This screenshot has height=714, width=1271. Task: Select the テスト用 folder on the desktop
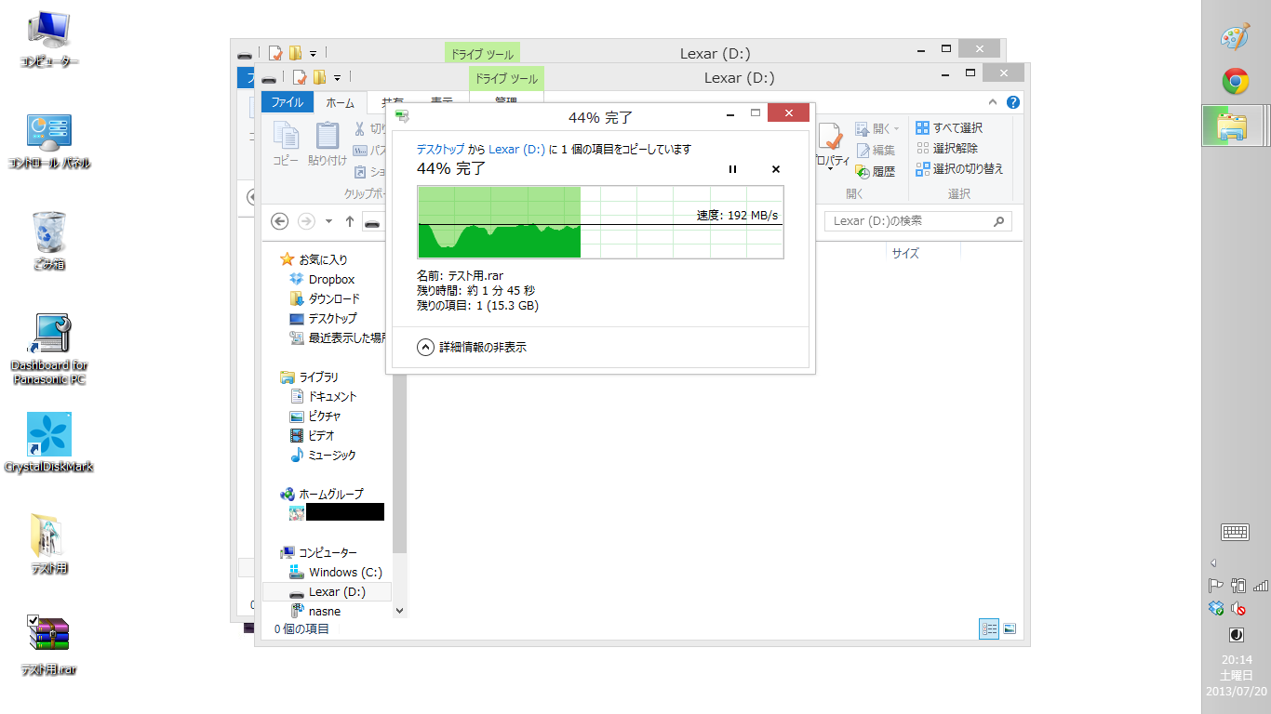click(49, 544)
